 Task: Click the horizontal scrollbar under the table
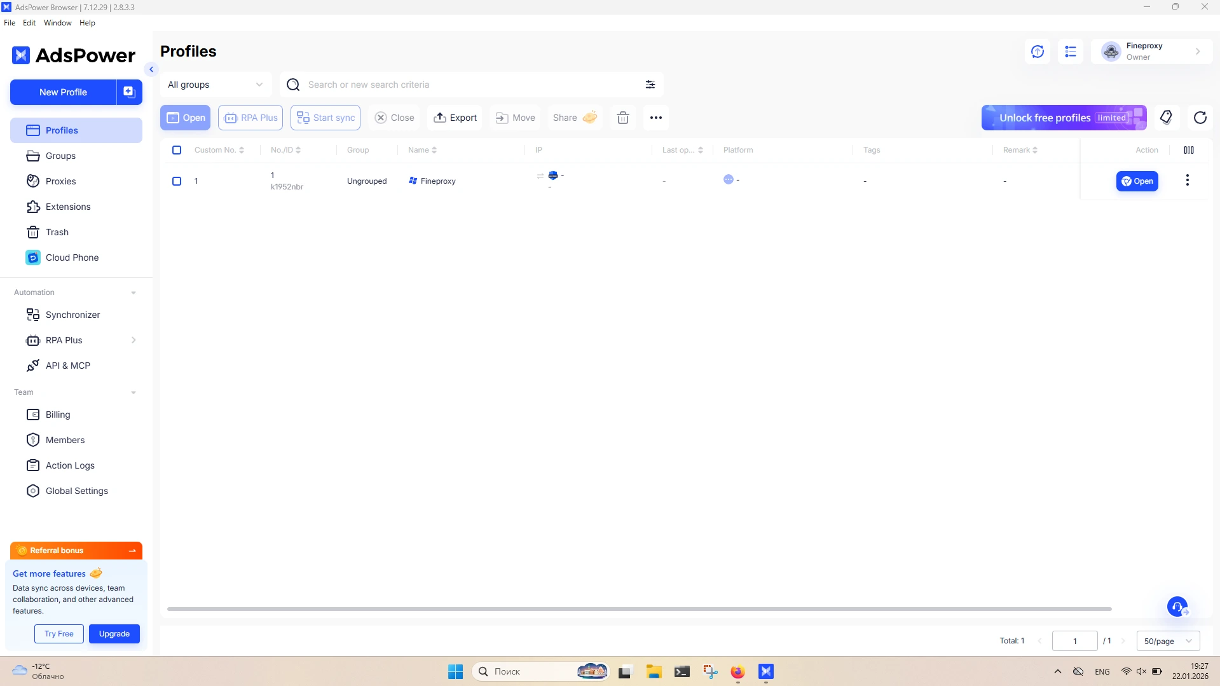coord(640,609)
